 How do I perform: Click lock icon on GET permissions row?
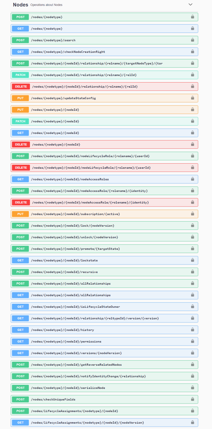coord(192,341)
